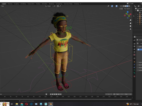This screenshot has width=142, height=106.
Task: Click the current frame number field
Action: 109,94
